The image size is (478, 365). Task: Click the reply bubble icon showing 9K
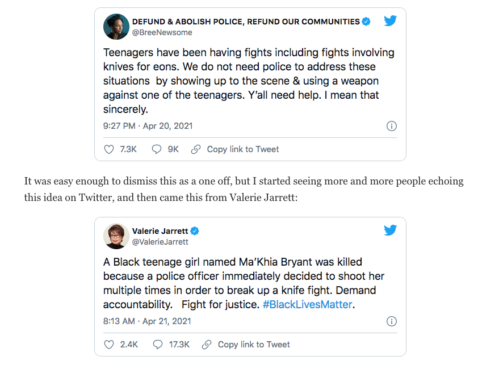[x=157, y=149]
